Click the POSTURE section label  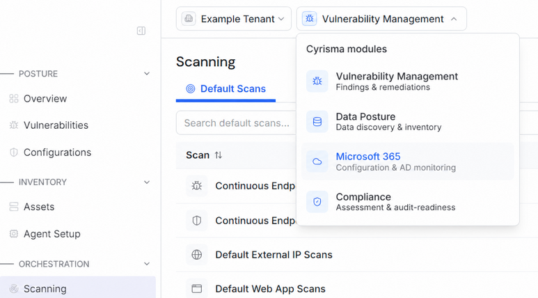tap(38, 74)
